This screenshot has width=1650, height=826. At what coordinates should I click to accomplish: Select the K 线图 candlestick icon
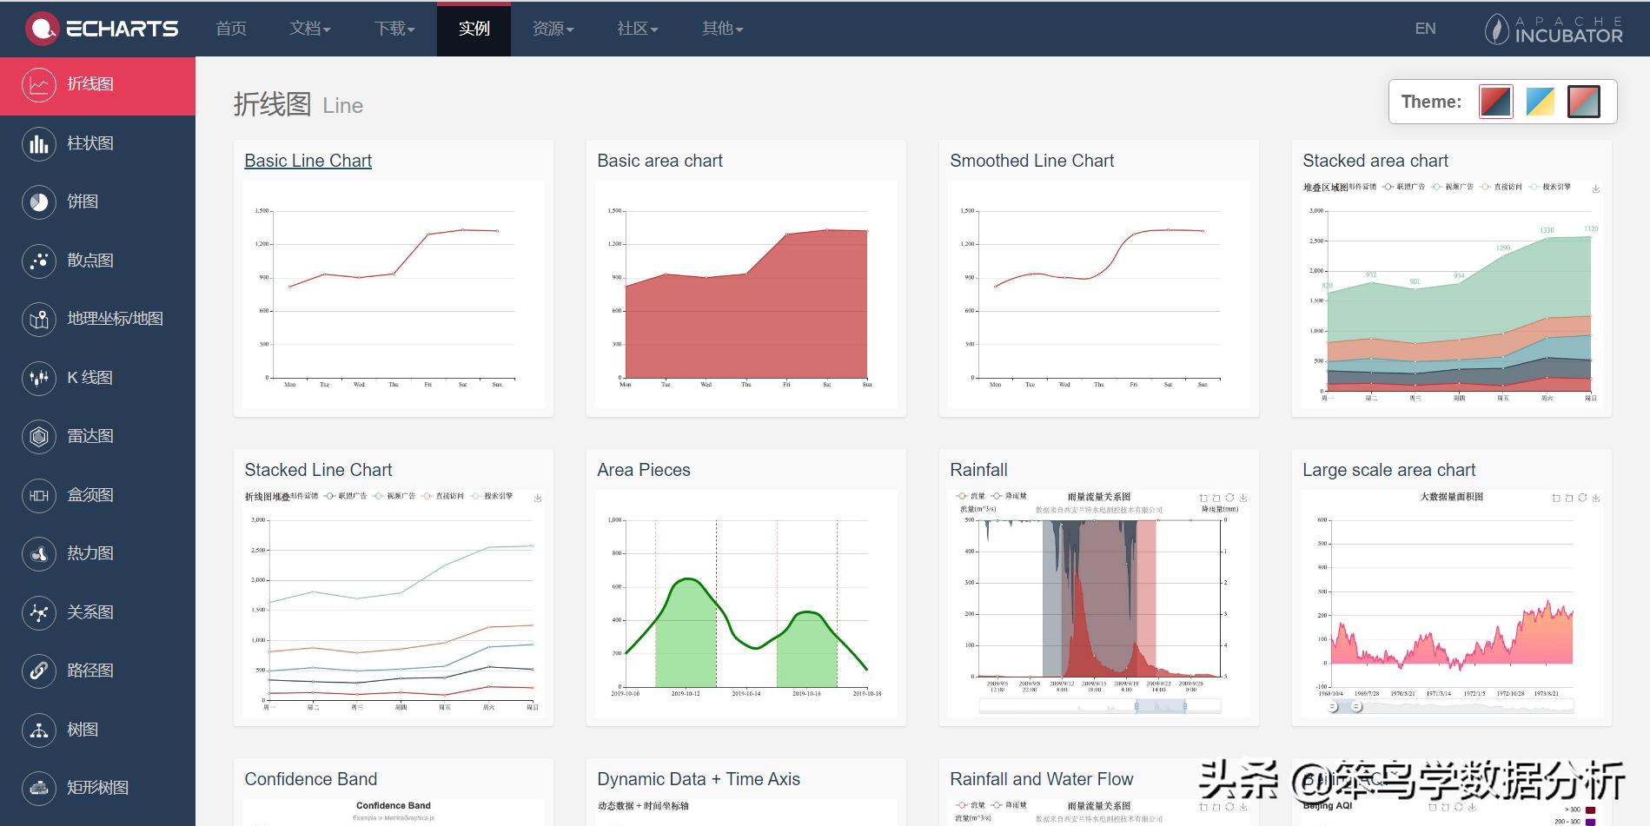(39, 378)
